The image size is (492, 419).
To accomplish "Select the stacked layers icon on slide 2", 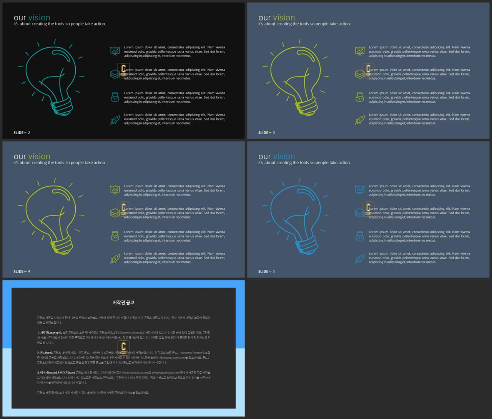I will [115, 74].
